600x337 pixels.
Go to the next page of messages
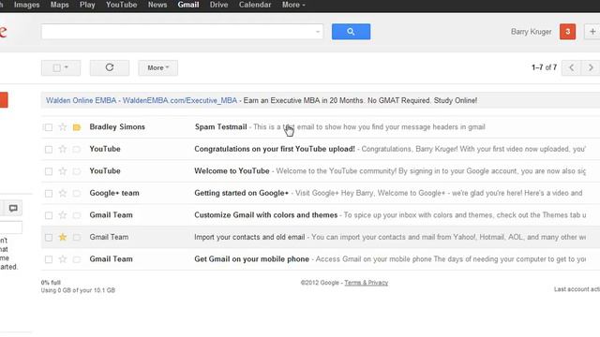coord(591,67)
